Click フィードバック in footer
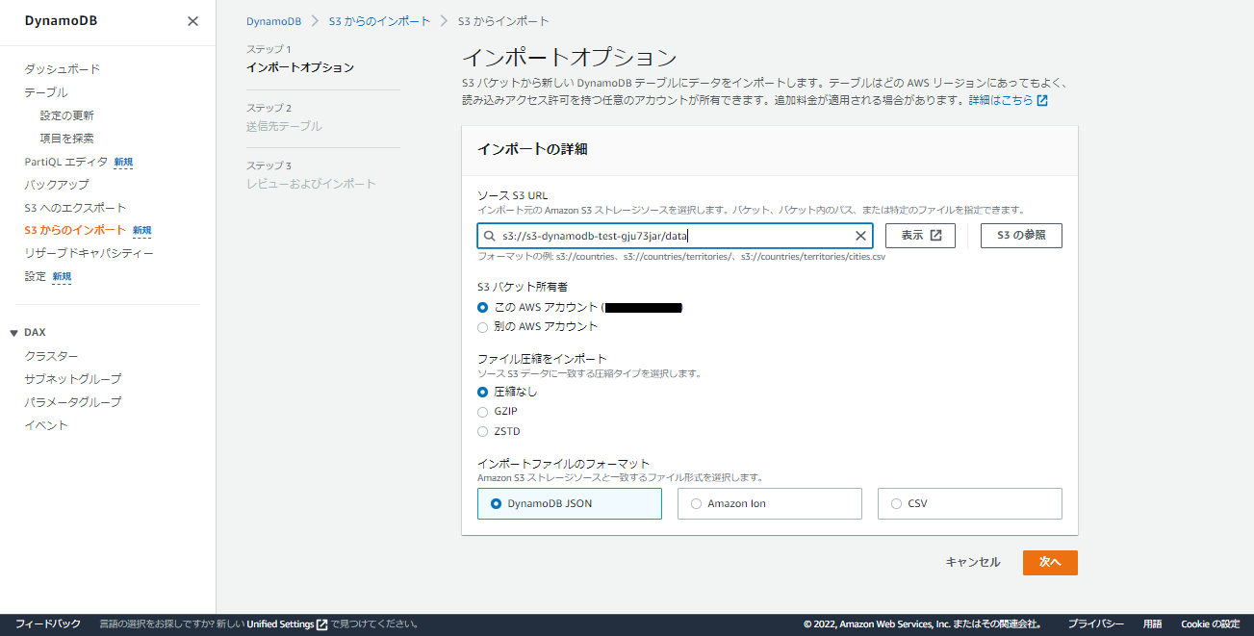Image resolution: width=1254 pixels, height=636 pixels. pyautogui.click(x=48, y=624)
